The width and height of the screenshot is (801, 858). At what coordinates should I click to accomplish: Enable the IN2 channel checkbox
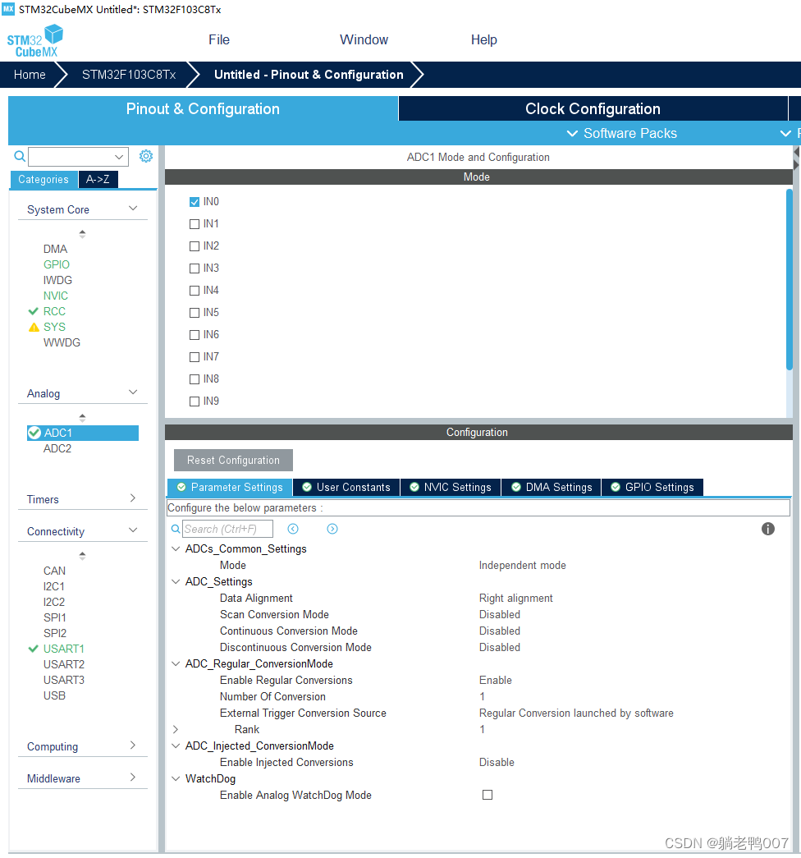[195, 246]
